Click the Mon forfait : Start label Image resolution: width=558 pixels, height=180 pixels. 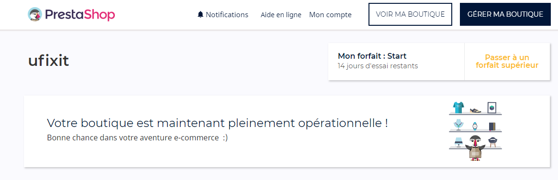pyautogui.click(x=372, y=56)
